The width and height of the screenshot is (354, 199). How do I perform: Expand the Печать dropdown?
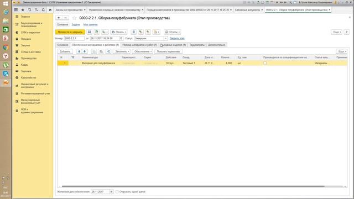119,32
